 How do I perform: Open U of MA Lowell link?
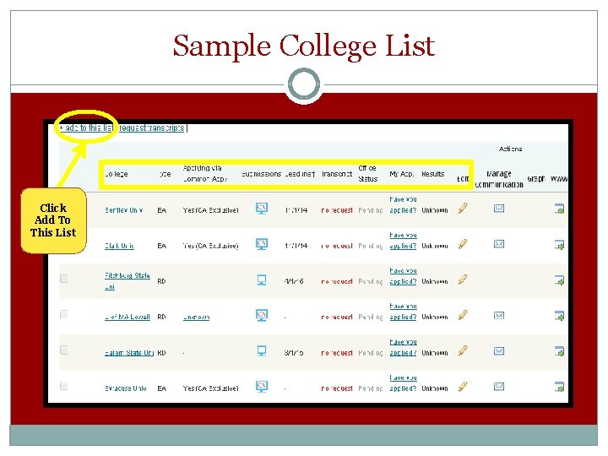(x=128, y=317)
